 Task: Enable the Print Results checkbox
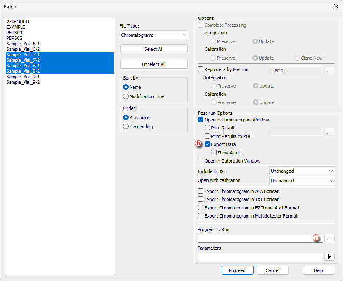pyautogui.click(x=207, y=127)
